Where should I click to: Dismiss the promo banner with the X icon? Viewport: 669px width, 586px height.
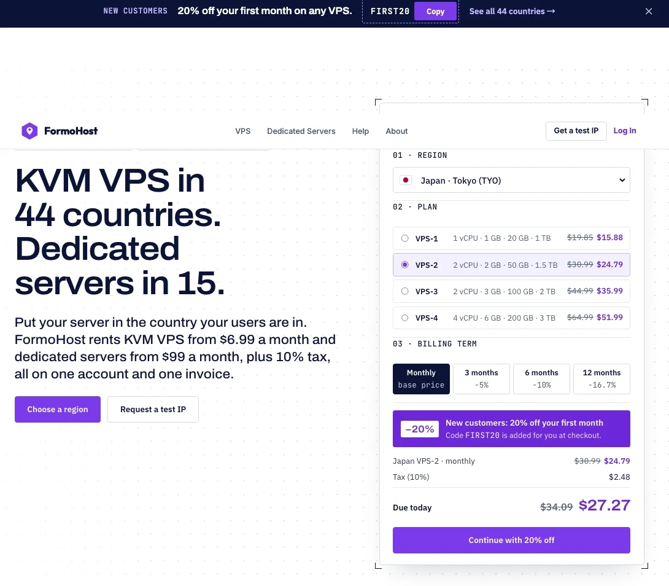click(x=649, y=11)
